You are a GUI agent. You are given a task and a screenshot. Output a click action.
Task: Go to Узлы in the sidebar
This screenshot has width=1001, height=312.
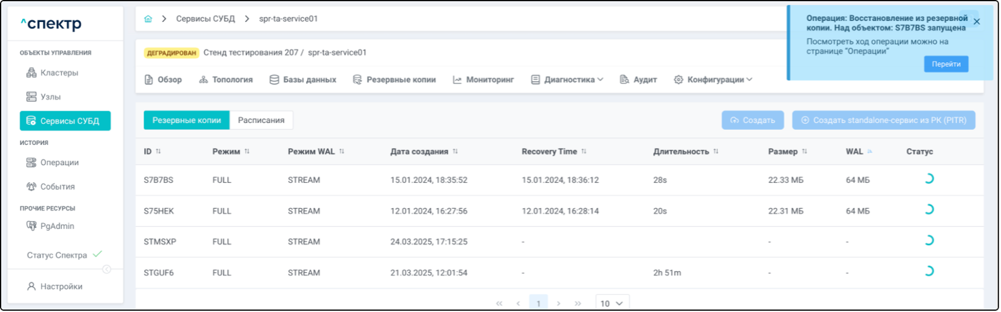[x=51, y=97]
